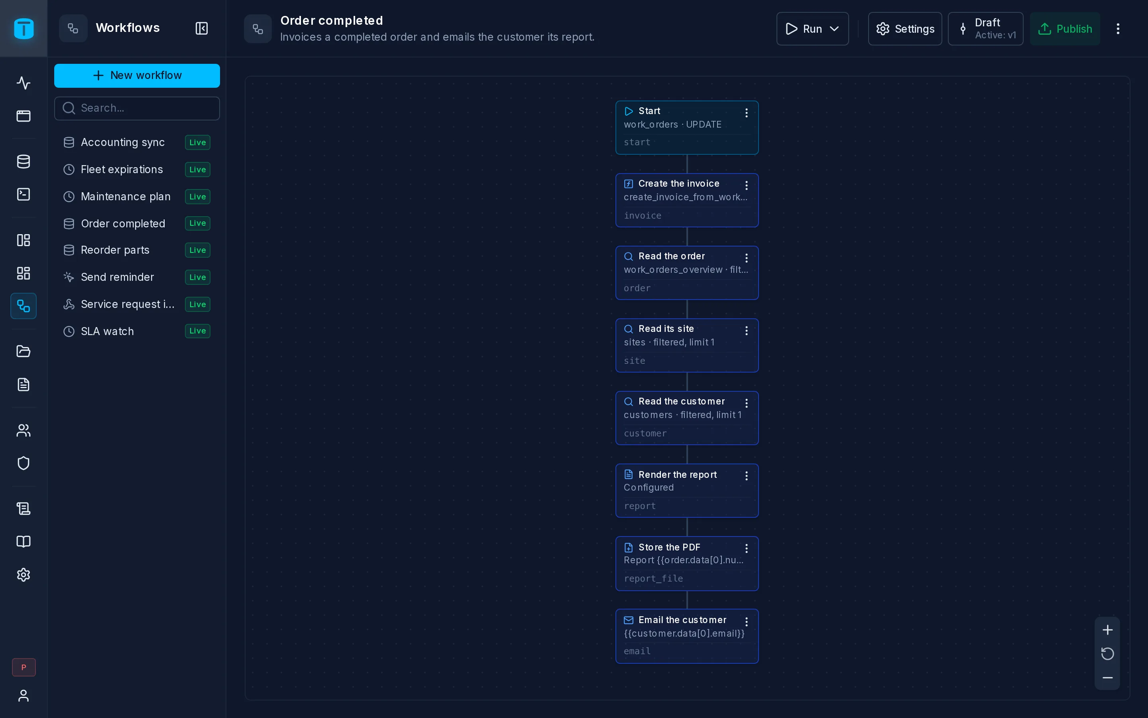Select the Order completed workflow in list
Screen dimensions: 1148x718
[x=137, y=223]
